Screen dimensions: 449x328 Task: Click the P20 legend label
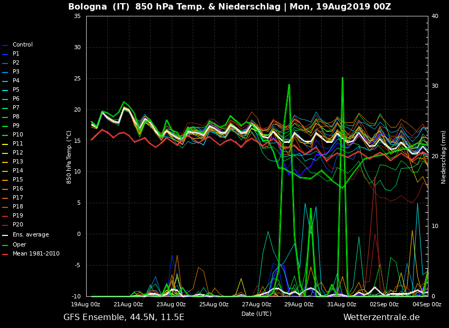[x=17, y=225]
